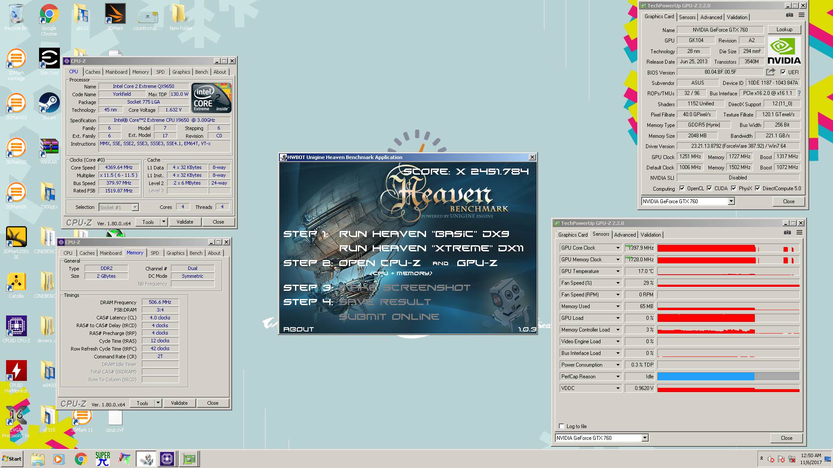Expand the Fan Speed (%) sensor dropdown
The height and width of the screenshot is (468, 833).
[x=618, y=283]
